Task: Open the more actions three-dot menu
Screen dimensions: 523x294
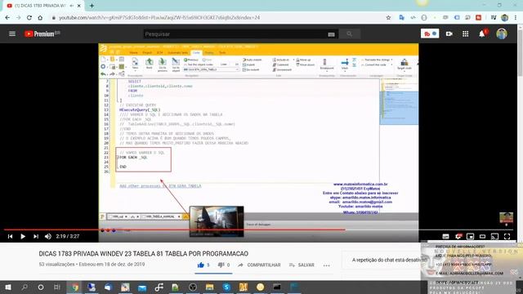Action: click(327, 265)
